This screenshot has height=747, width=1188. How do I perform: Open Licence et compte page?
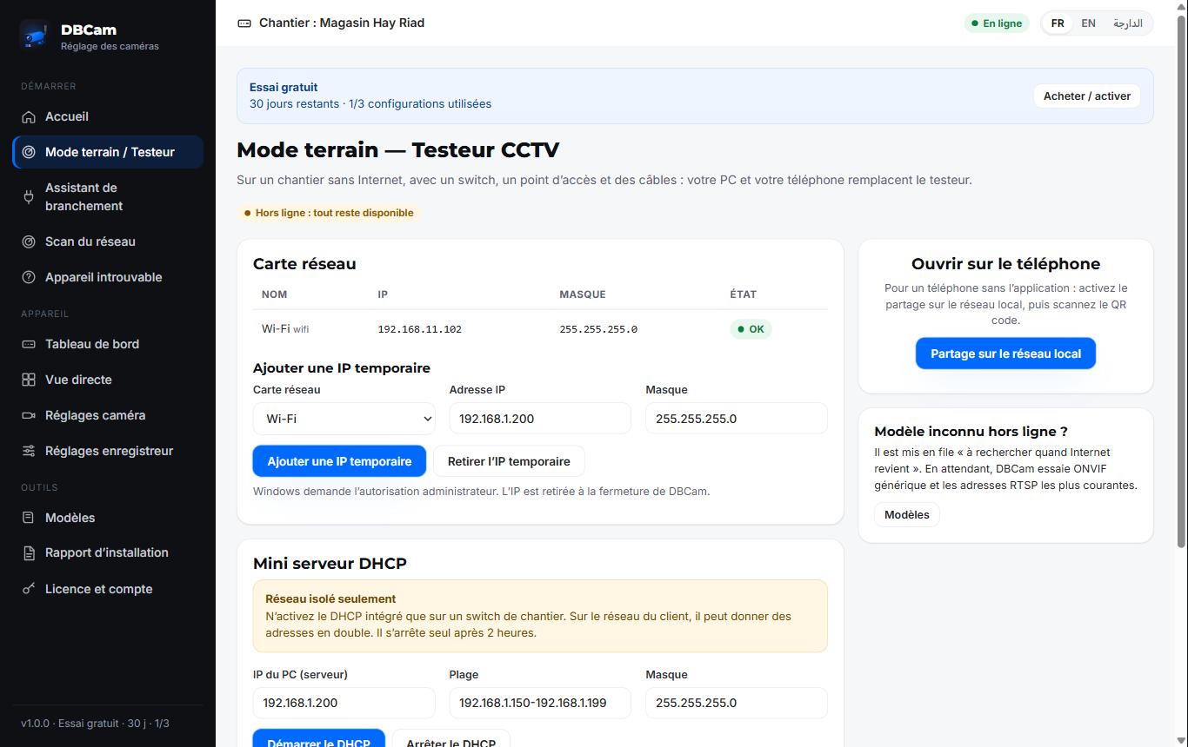coord(108,589)
